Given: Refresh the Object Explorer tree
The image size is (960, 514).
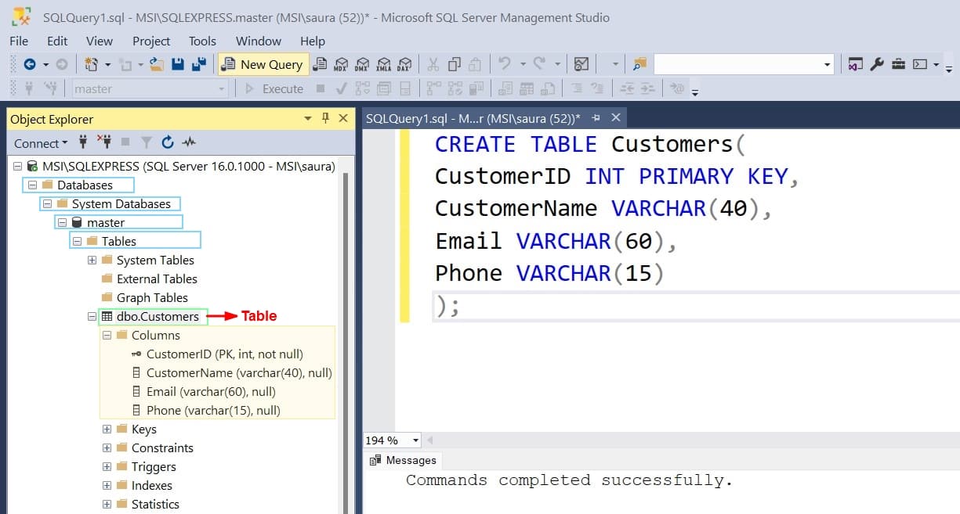Looking at the screenshot, I should [x=168, y=143].
